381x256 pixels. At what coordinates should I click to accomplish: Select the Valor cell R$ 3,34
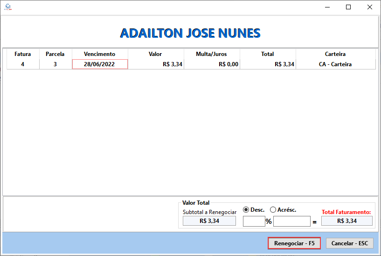155,64
